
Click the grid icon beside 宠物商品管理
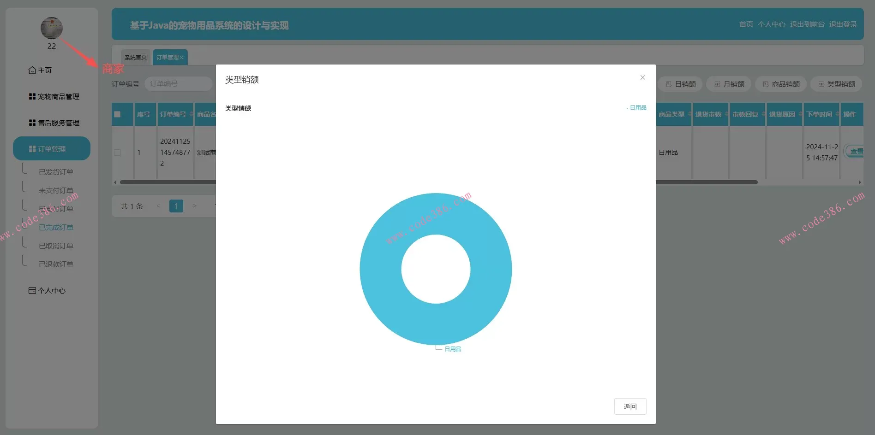point(32,97)
